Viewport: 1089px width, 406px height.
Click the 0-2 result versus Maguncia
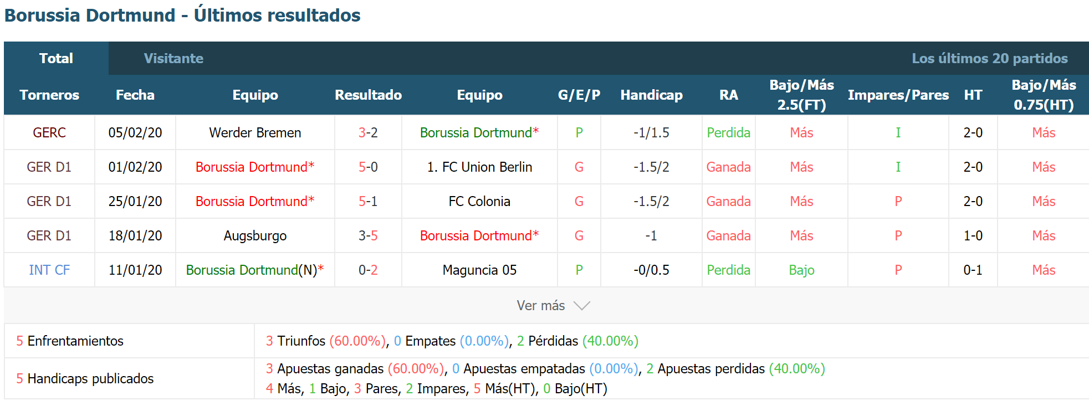point(368,270)
